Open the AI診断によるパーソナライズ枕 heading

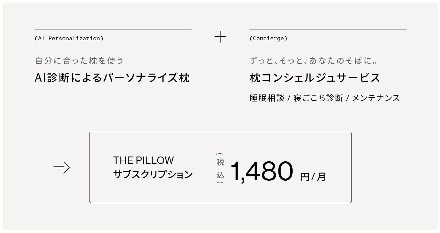[x=112, y=78]
